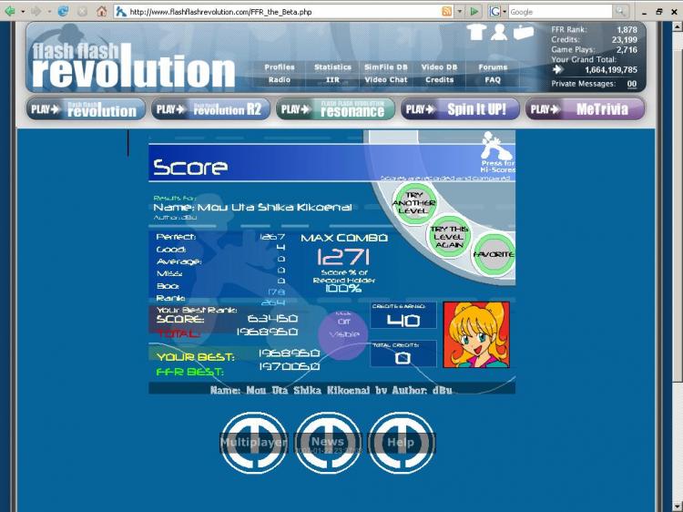683x512 pixels.
Task: Open the Radio menu item
Action: [280, 80]
